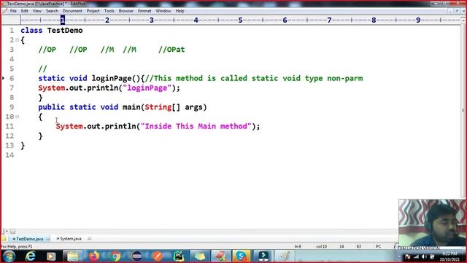This screenshot has width=467, height=263.
Task: Switch to the System.java document tab
Action: click(x=70, y=239)
